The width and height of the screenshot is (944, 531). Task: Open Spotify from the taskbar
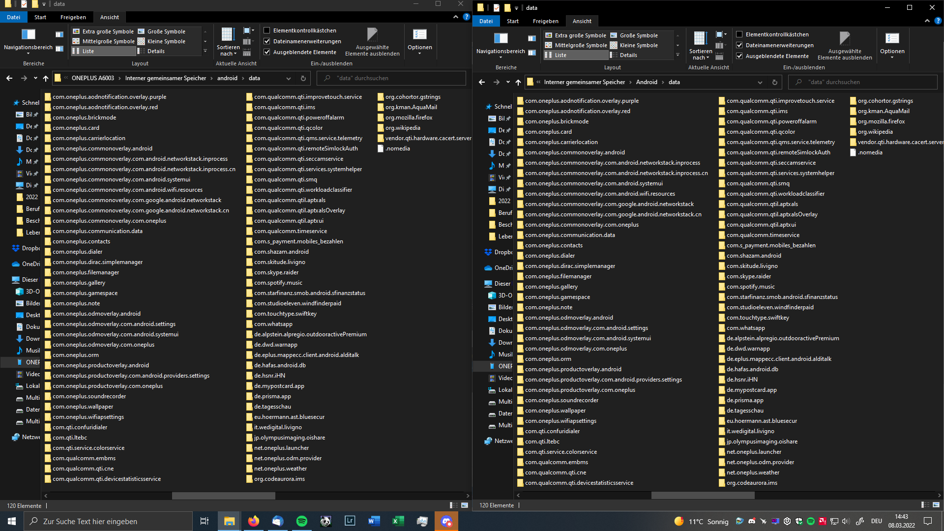tap(302, 521)
